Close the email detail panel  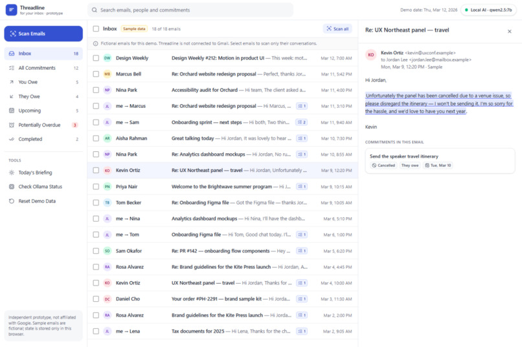(509, 31)
